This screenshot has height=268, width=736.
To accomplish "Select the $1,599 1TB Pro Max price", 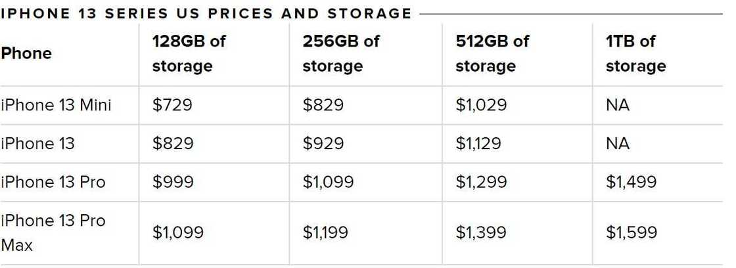I will (631, 232).
